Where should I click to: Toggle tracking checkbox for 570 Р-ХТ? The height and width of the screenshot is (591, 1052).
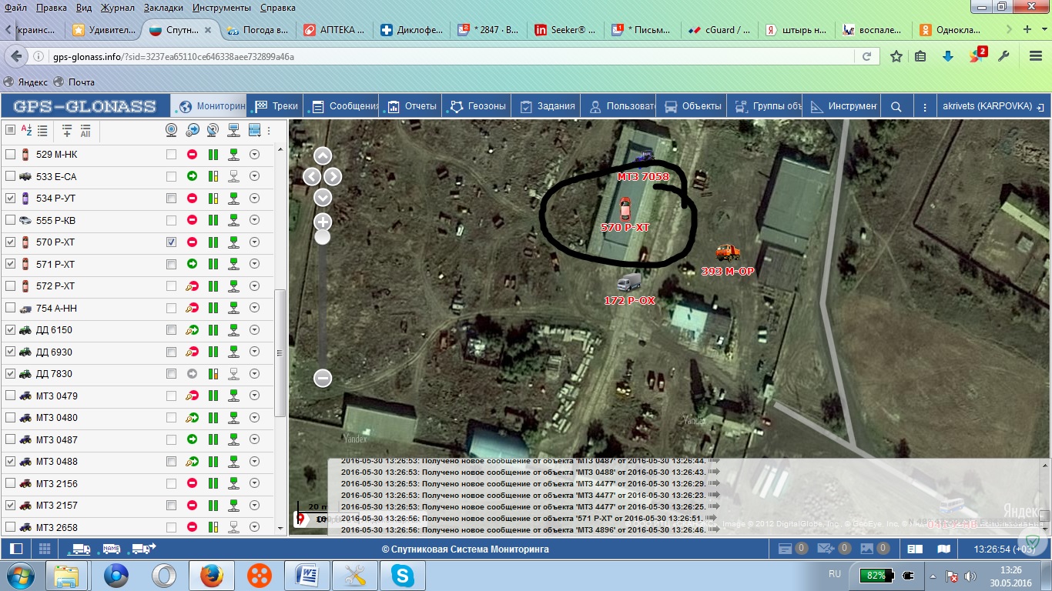pos(171,242)
